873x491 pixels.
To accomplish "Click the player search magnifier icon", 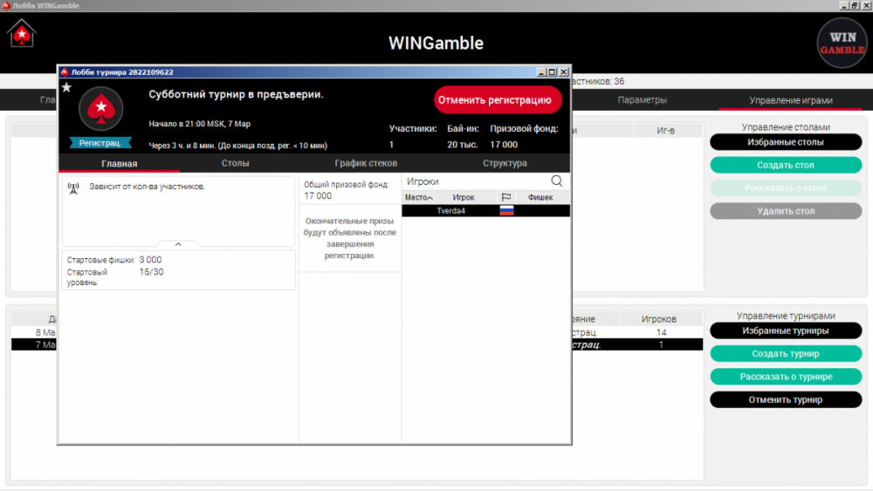I will click(557, 181).
